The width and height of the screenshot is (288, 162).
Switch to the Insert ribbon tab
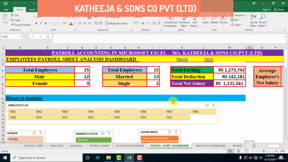pos(32,9)
